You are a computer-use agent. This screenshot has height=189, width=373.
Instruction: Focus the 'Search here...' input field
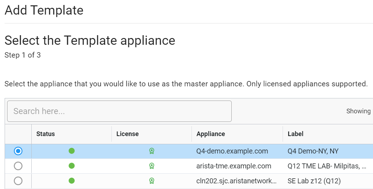[120, 111]
